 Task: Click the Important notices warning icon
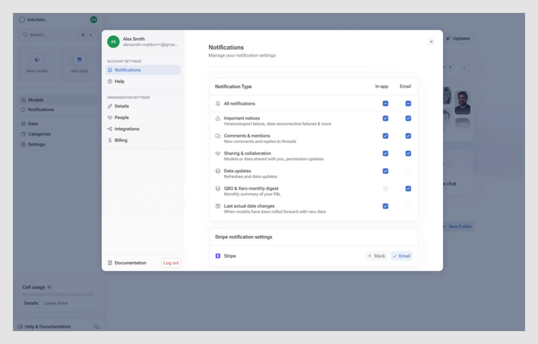tap(218, 118)
